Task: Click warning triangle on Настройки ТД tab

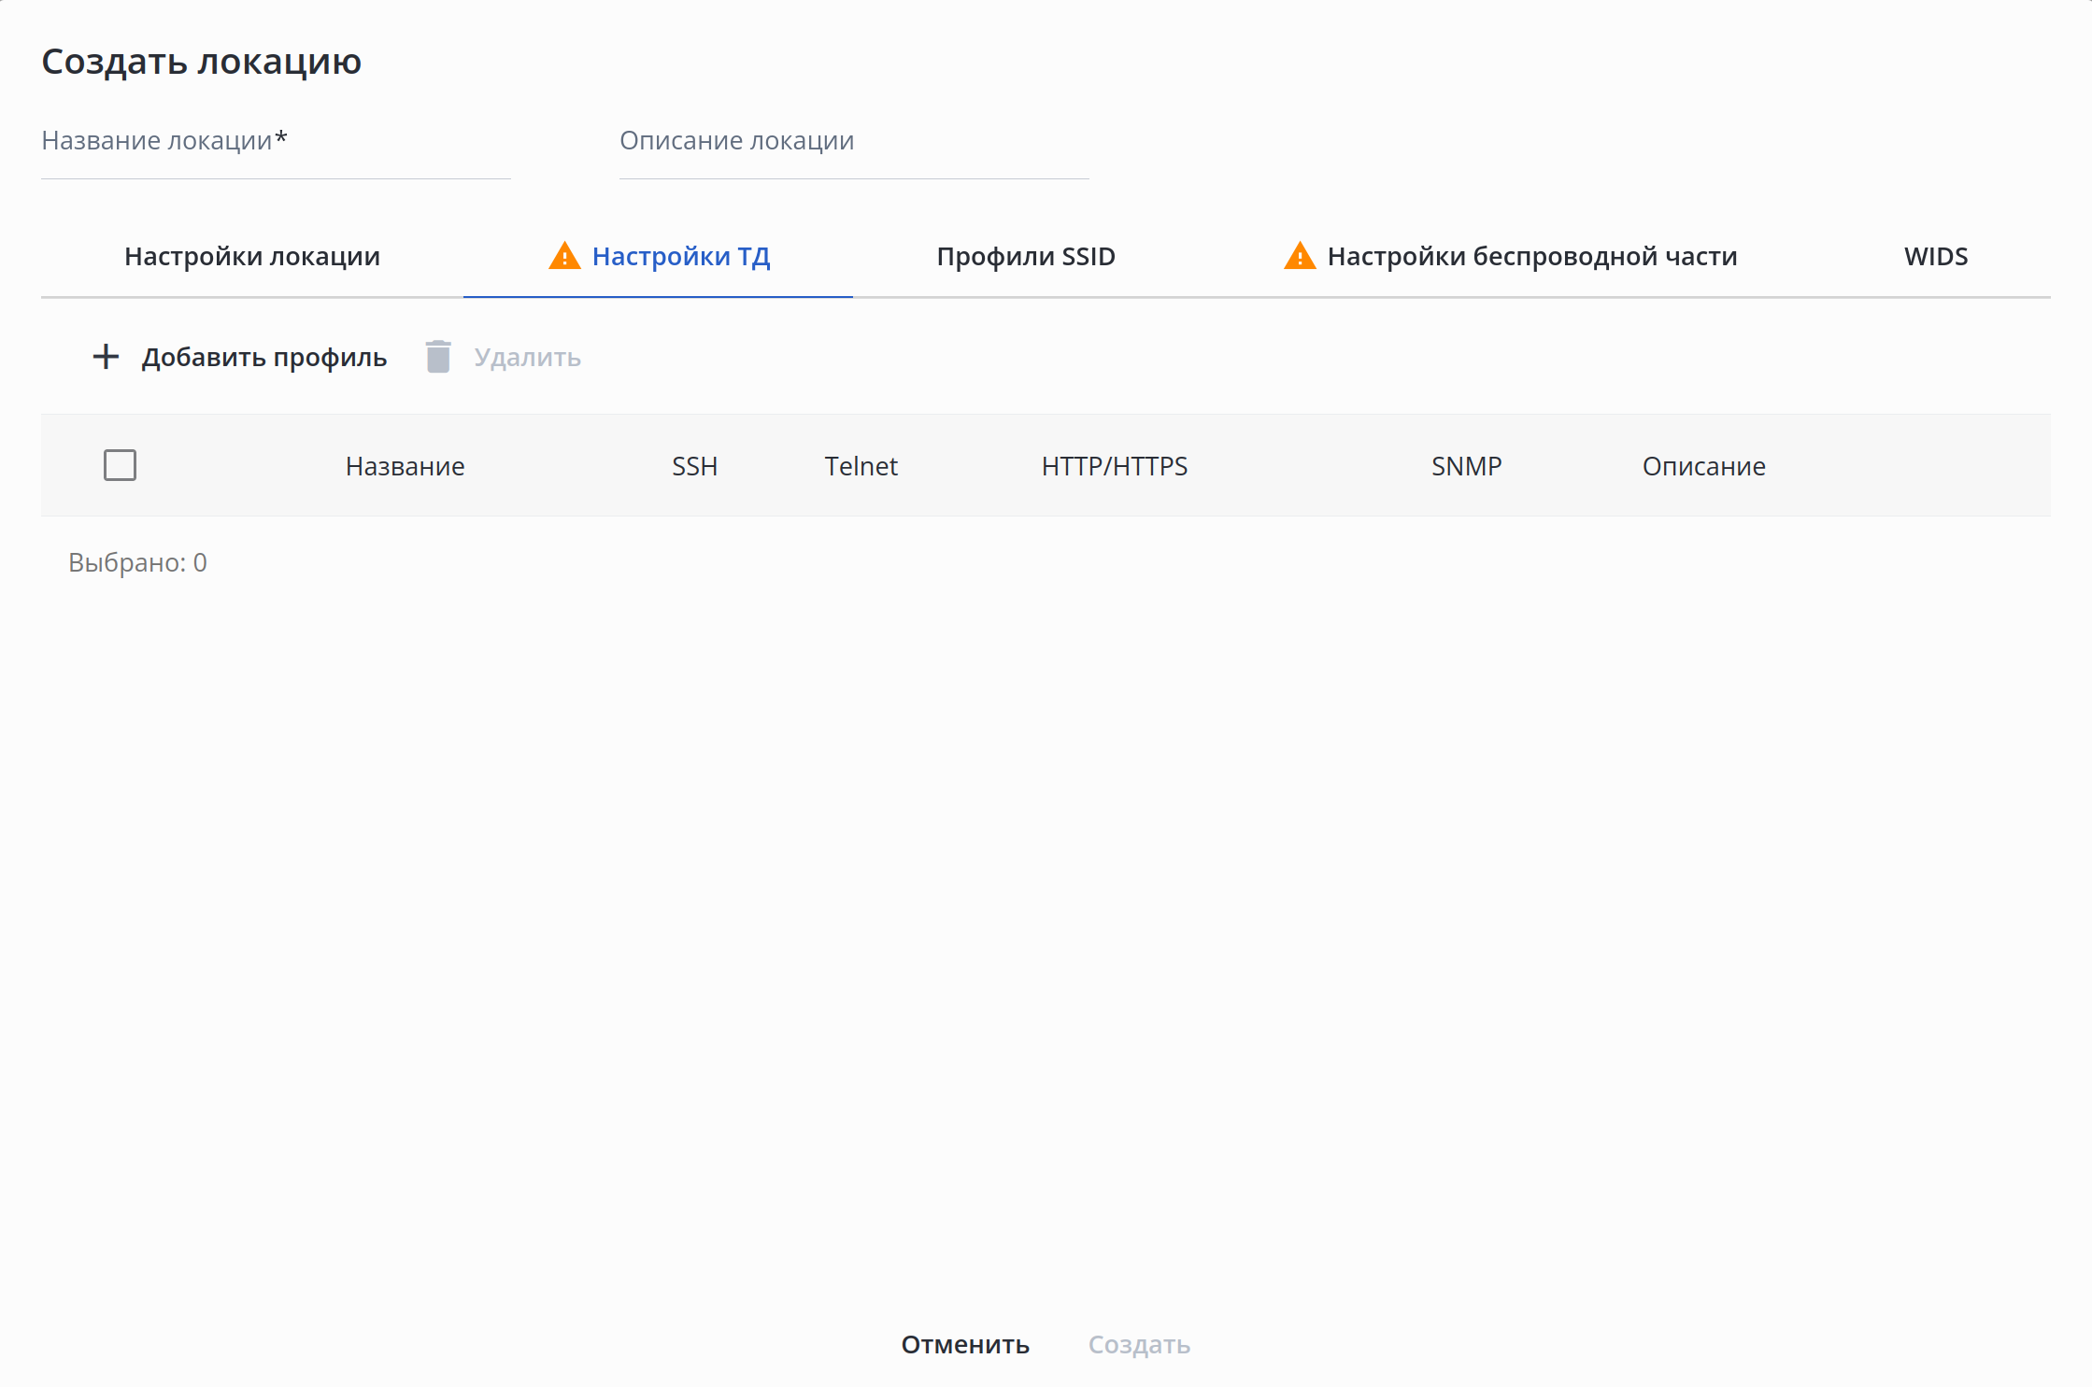Action: pos(564,256)
